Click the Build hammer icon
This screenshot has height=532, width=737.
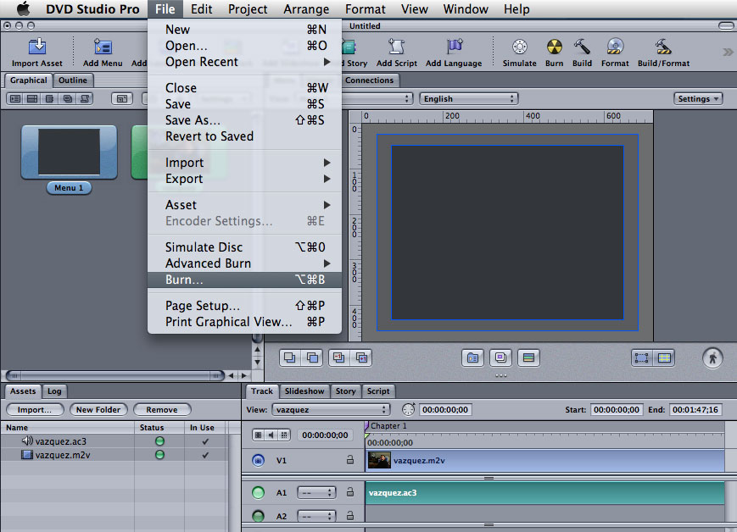[x=582, y=47]
